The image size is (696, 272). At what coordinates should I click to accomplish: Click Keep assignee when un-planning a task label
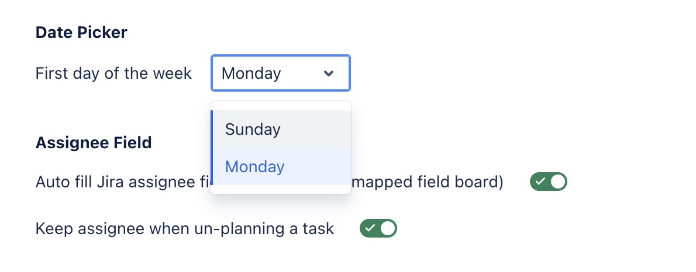[x=185, y=229]
